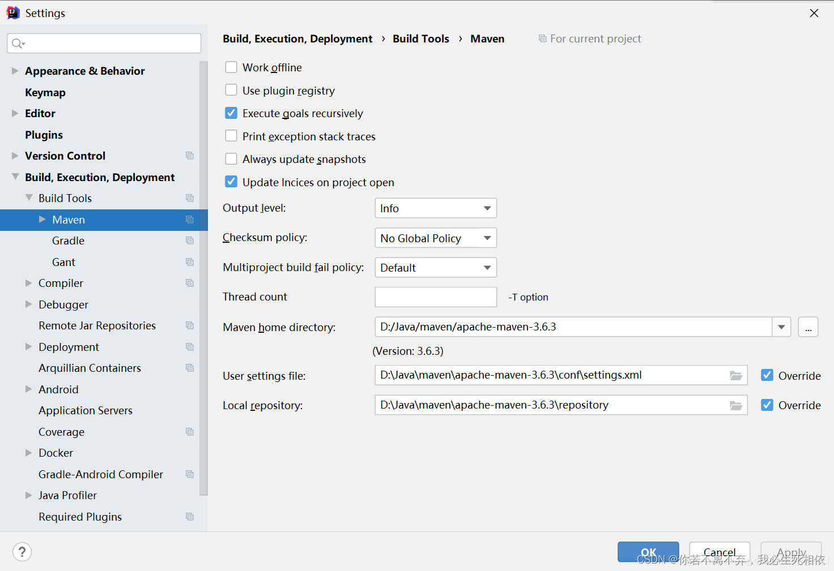Select Gradle in the settings tree
The image size is (834, 571).
(68, 241)
